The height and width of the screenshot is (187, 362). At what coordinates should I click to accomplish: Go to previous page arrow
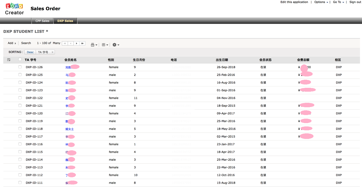(x=71, y=43)
